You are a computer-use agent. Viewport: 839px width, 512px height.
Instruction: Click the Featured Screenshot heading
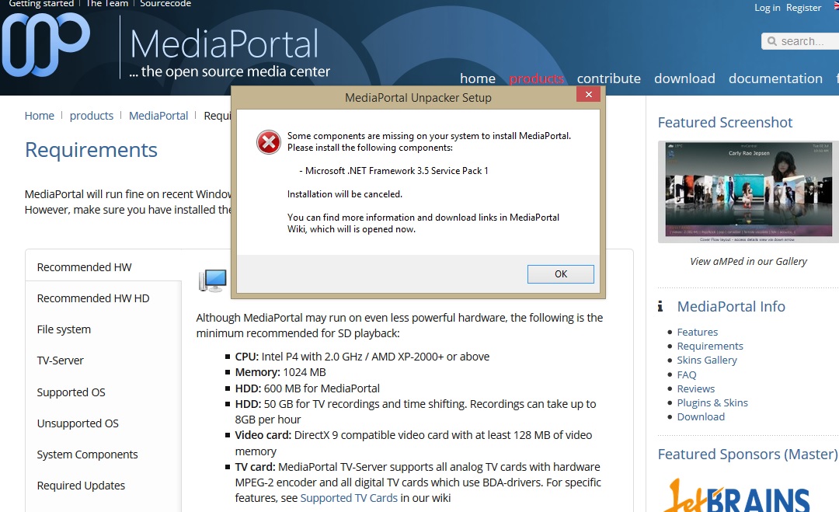725,122
